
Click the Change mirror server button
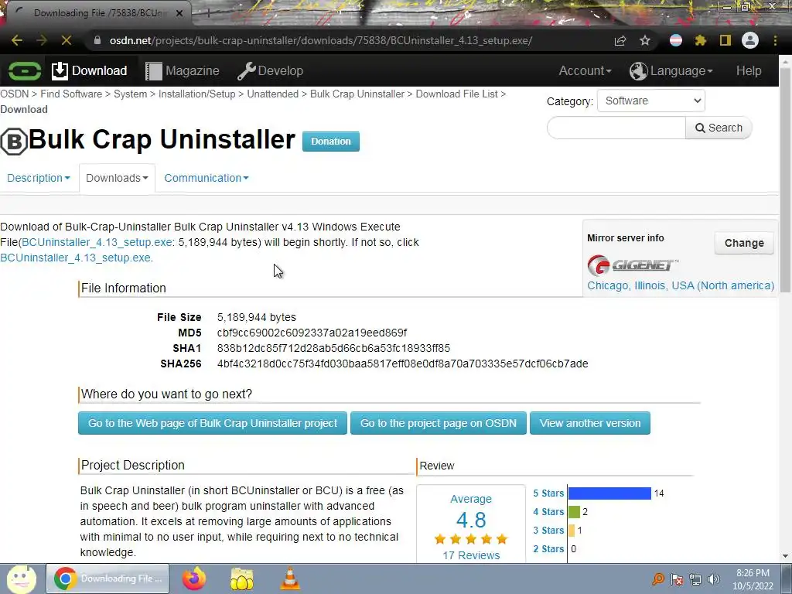click(744, 243)
